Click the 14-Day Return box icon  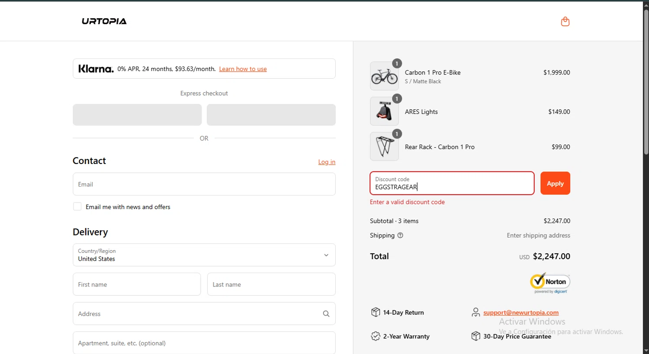click(376, 312)
